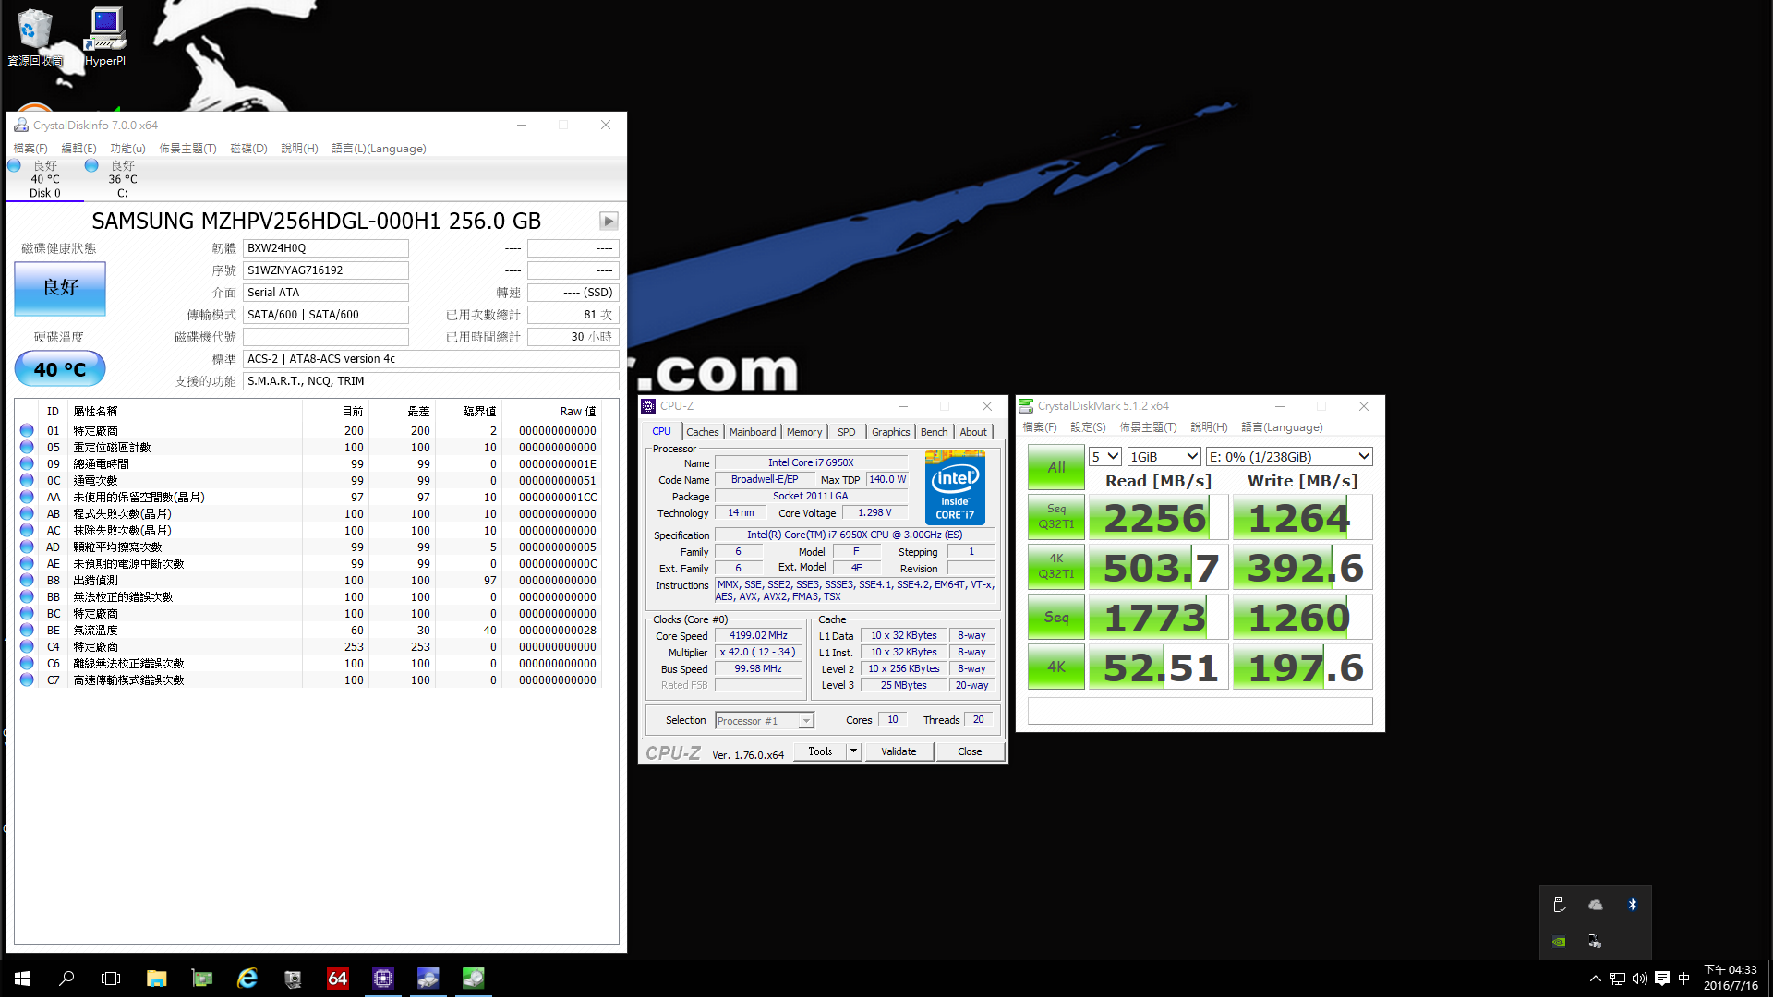Viewport: 1773px width, 997px height.
Task: Select the AA reserved space attribute row
Action: tap(309, 498)
